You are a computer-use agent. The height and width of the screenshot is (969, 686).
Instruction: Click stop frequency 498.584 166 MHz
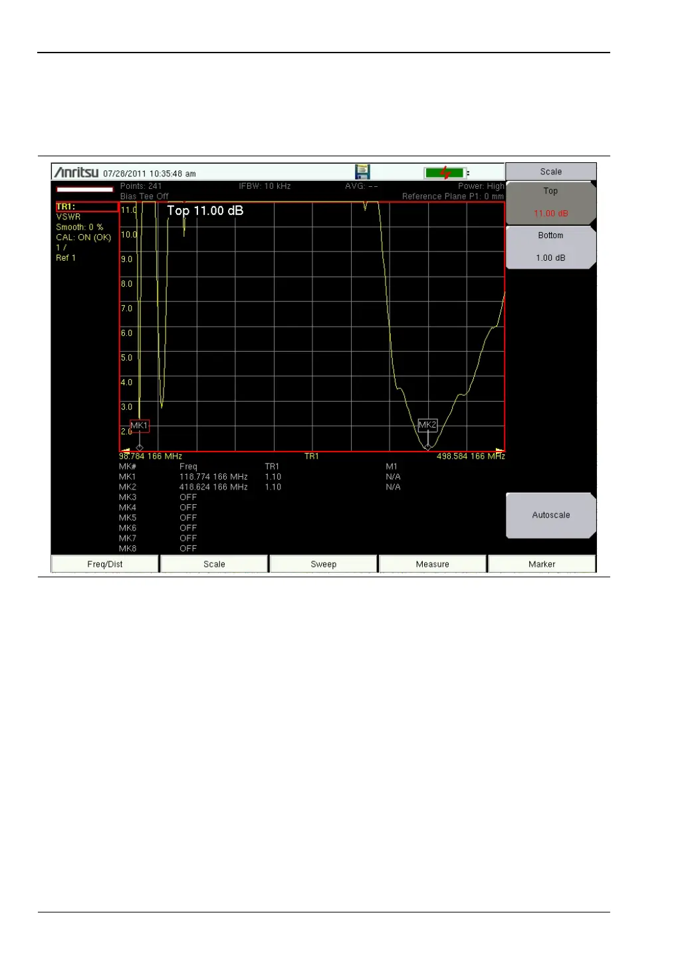[471, 456]
